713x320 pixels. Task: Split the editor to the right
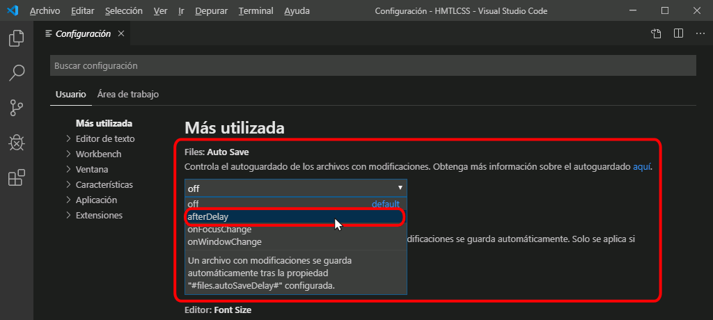(x=678, y=33)
